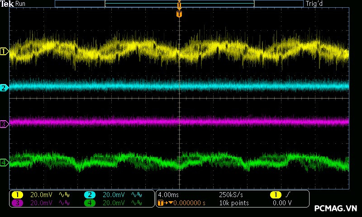Select the green channel 4 badge
The height and width of the screenshot is (217, 362).
(90, 203)
